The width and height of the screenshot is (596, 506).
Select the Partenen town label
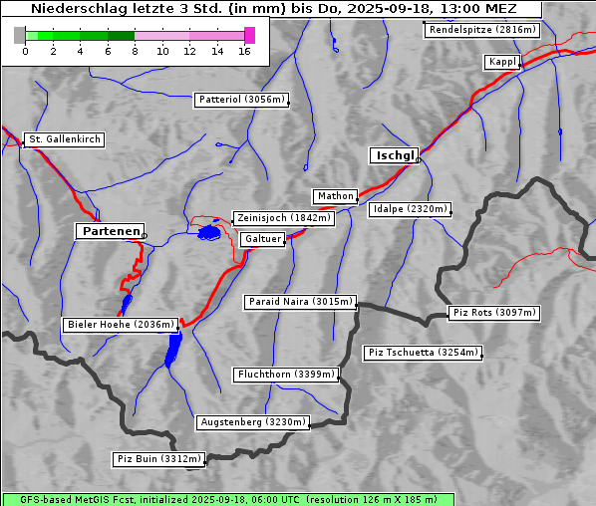coord(111,231)
